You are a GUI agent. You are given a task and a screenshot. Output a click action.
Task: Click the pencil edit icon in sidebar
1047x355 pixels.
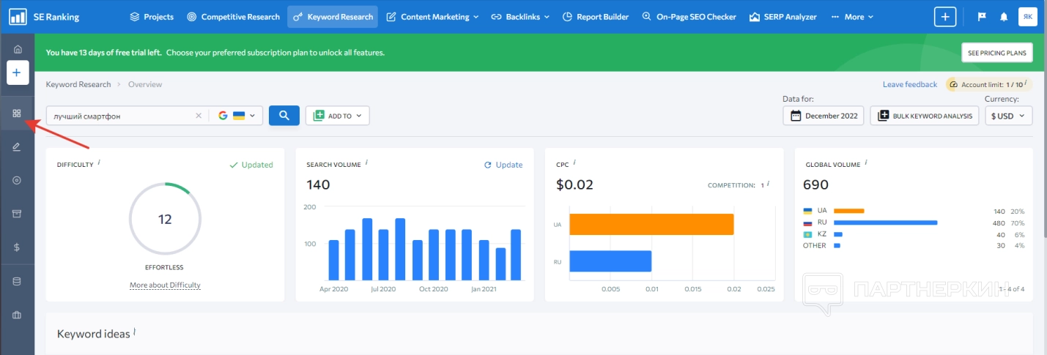tap(17, 147)
